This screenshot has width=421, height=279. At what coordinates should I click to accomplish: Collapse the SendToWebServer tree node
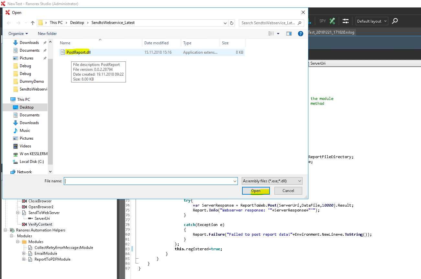tap(18, 213)
